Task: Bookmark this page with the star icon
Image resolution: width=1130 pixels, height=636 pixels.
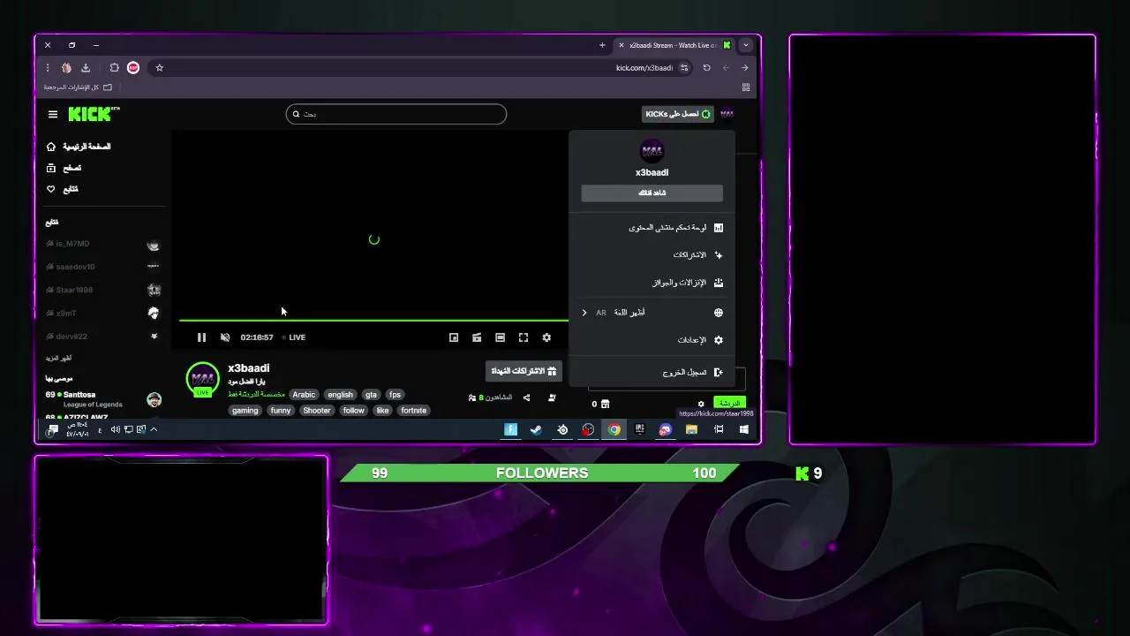Action: click(x=159, y=67)
